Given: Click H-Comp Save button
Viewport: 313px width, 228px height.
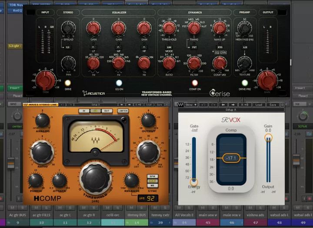Looking at the screenshot, I should coord(159,105).
